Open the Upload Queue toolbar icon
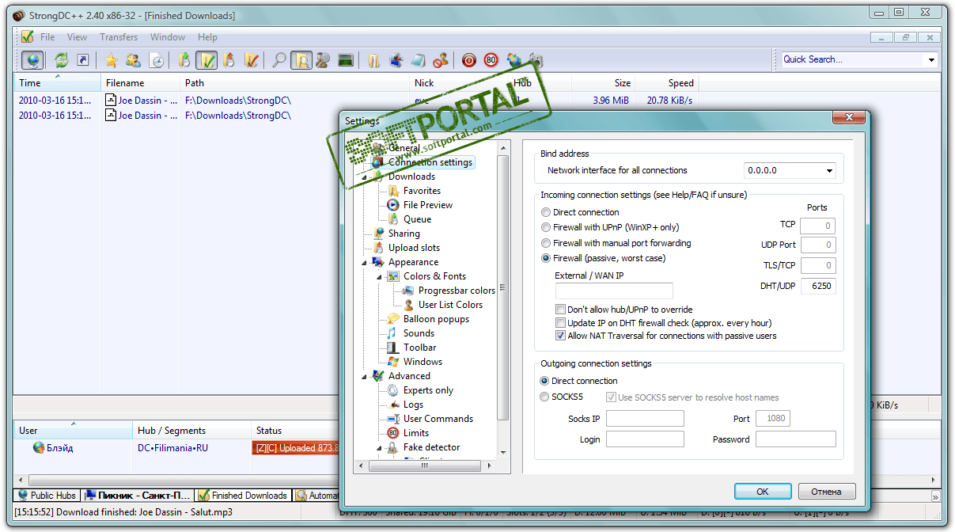The width and height of the screenshot is (955, 532). pyautogui.click(x=229, y=59)
